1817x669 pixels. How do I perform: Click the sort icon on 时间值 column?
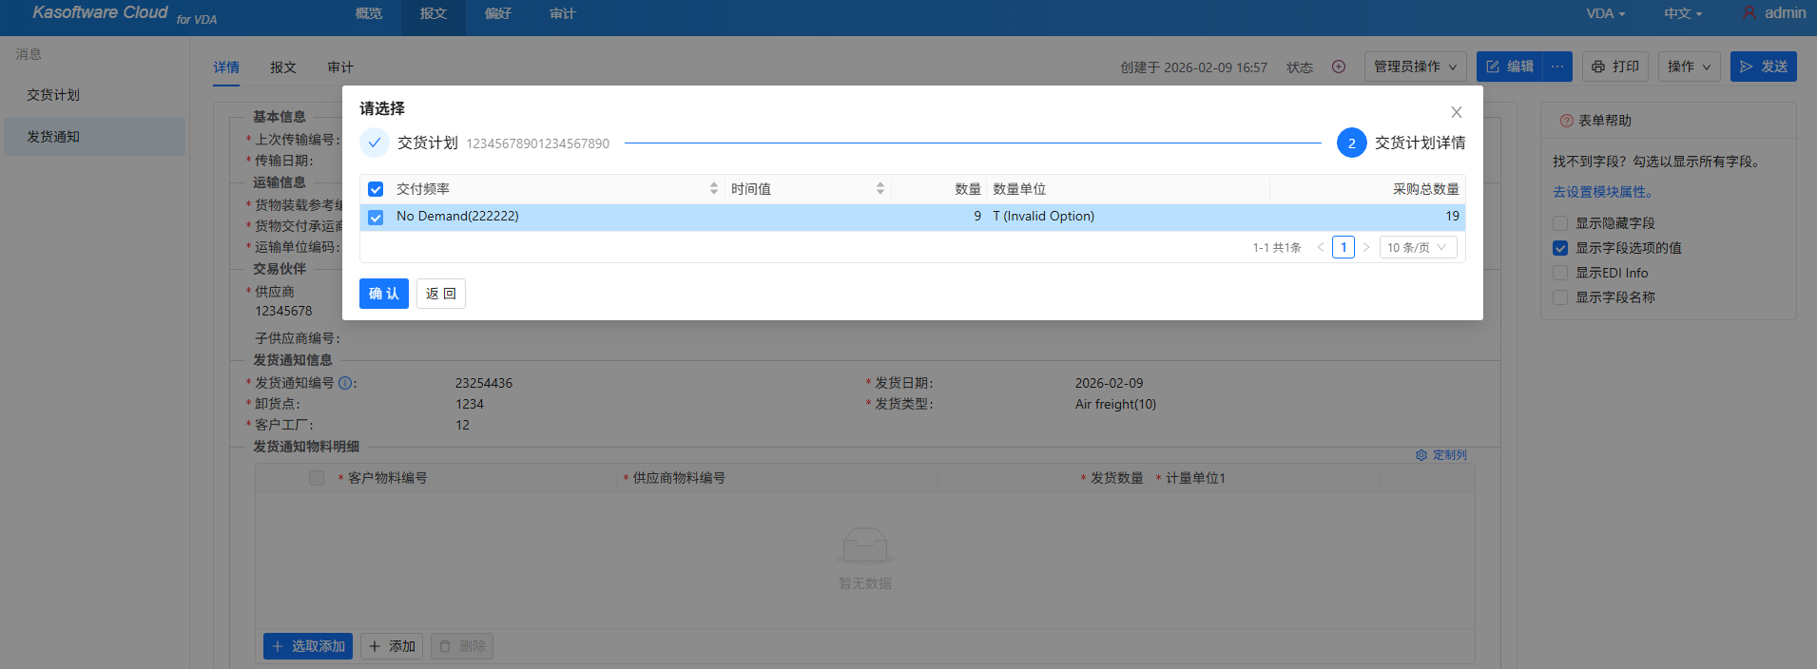(x=880, y=189)
